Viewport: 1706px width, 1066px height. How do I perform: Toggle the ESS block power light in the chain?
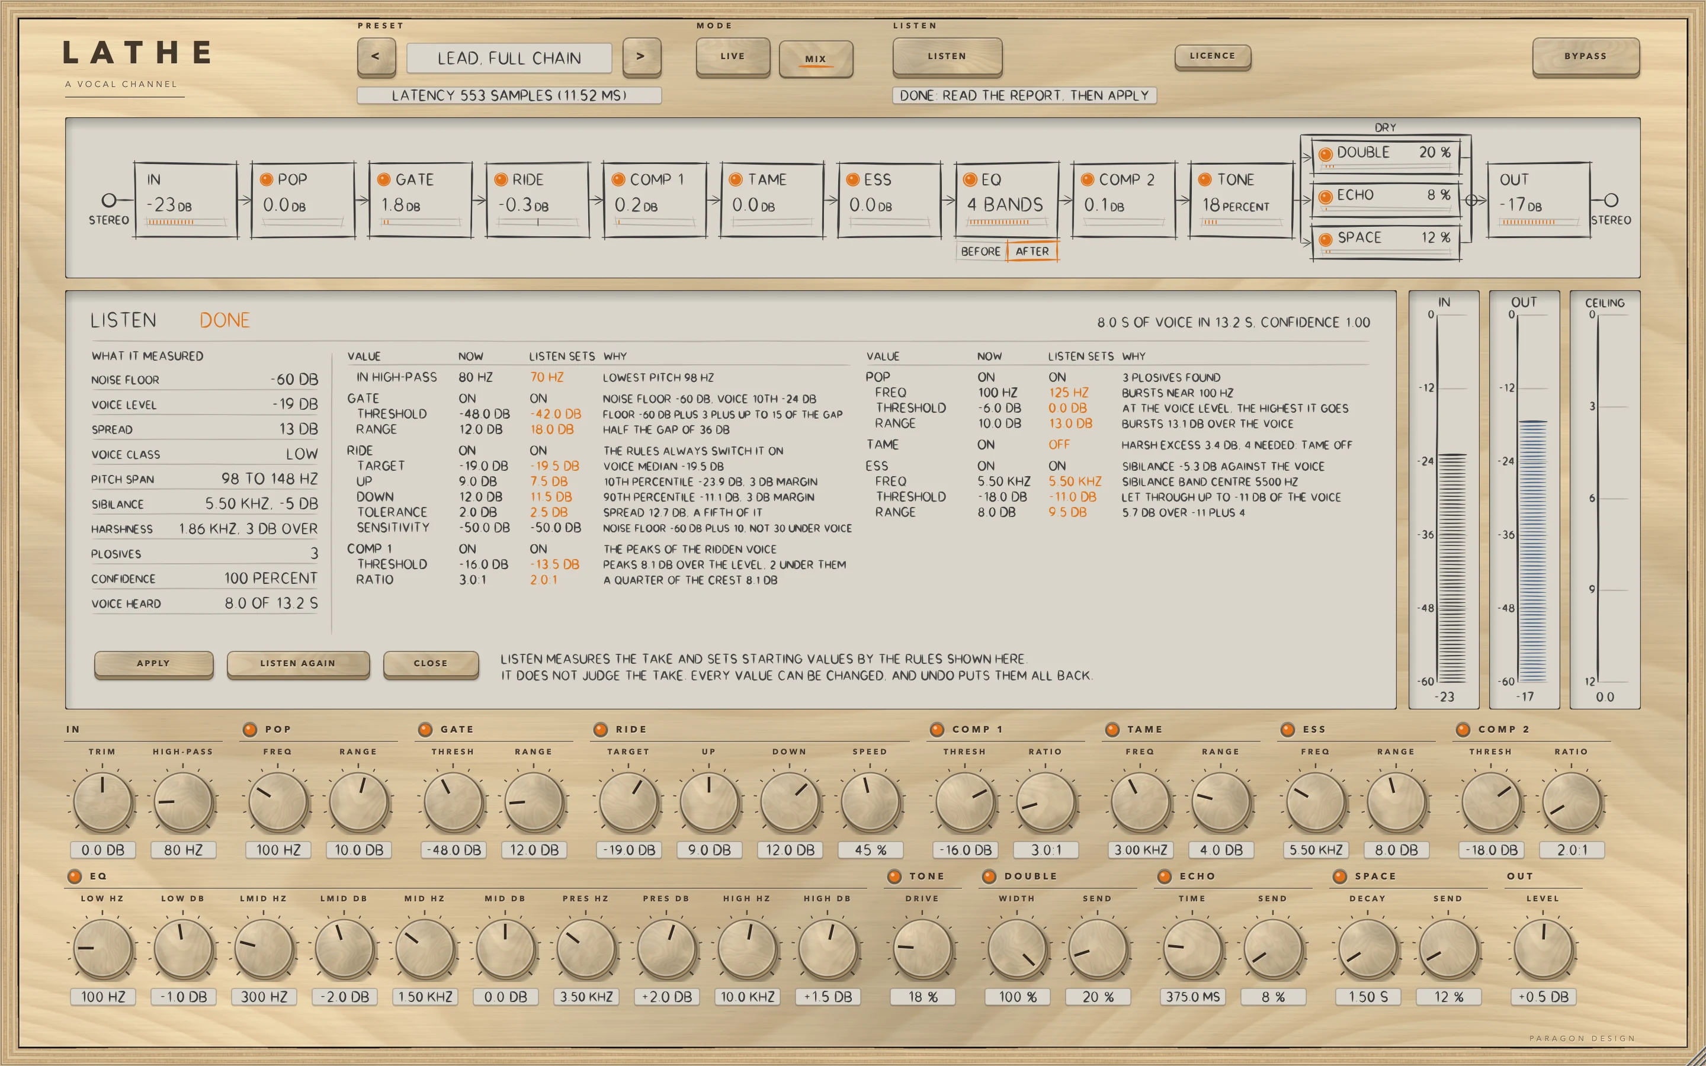(x=852, y=180)
